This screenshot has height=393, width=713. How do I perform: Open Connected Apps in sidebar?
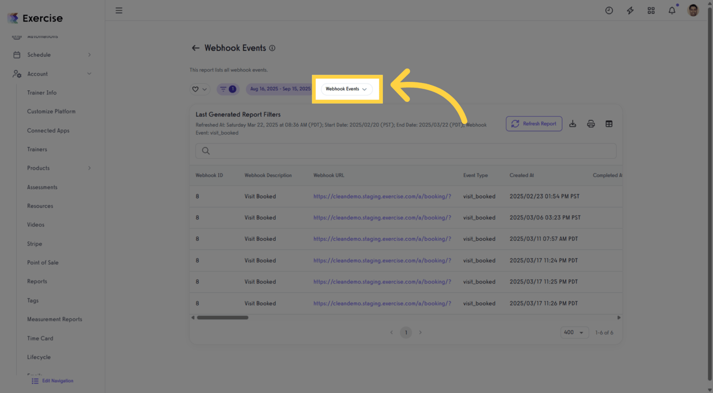click(48, 131)
